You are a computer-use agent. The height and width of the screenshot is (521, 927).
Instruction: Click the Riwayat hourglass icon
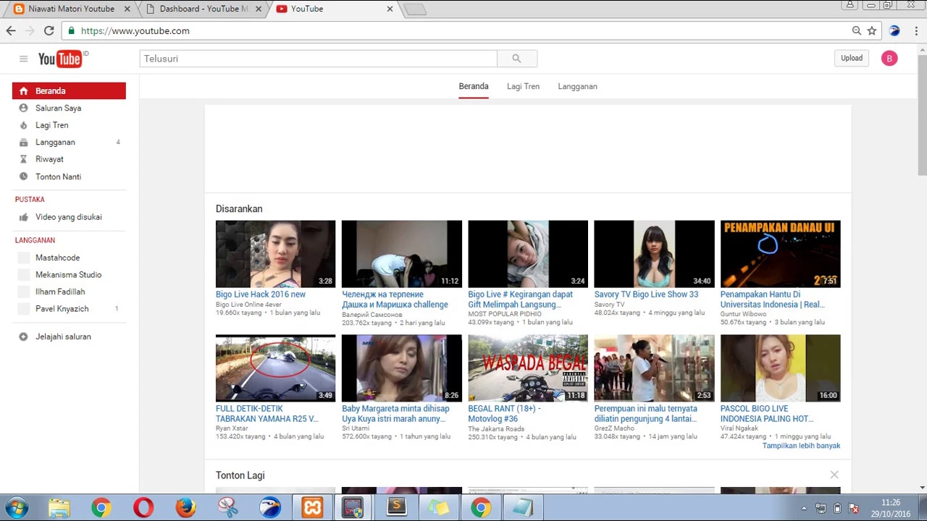coord(23,159)
